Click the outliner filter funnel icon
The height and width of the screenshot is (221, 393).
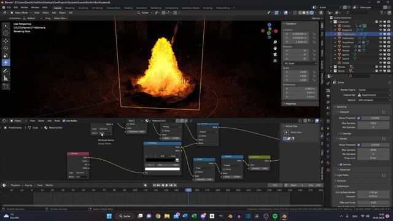click(381, 12)
